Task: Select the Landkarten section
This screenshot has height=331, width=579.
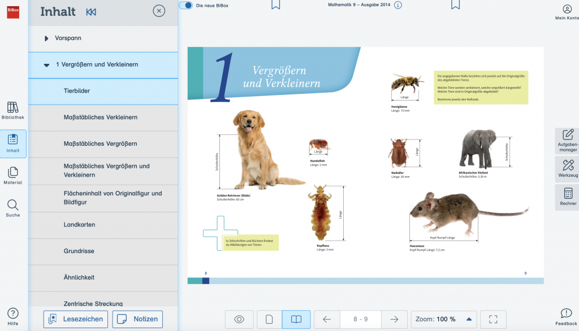Action: [79, 225]
